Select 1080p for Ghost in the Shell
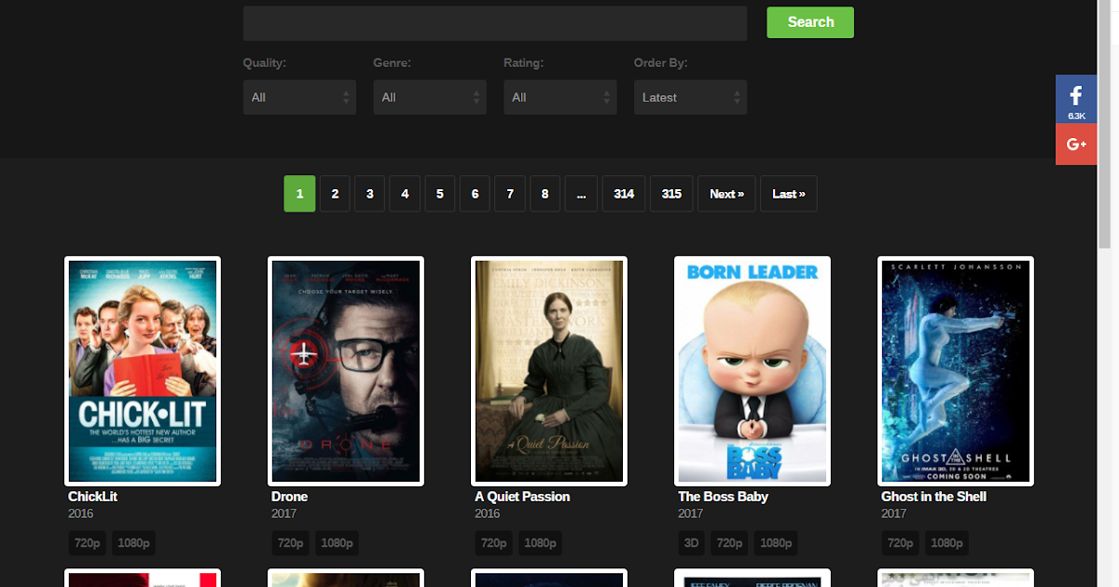 tap(947, 543)
